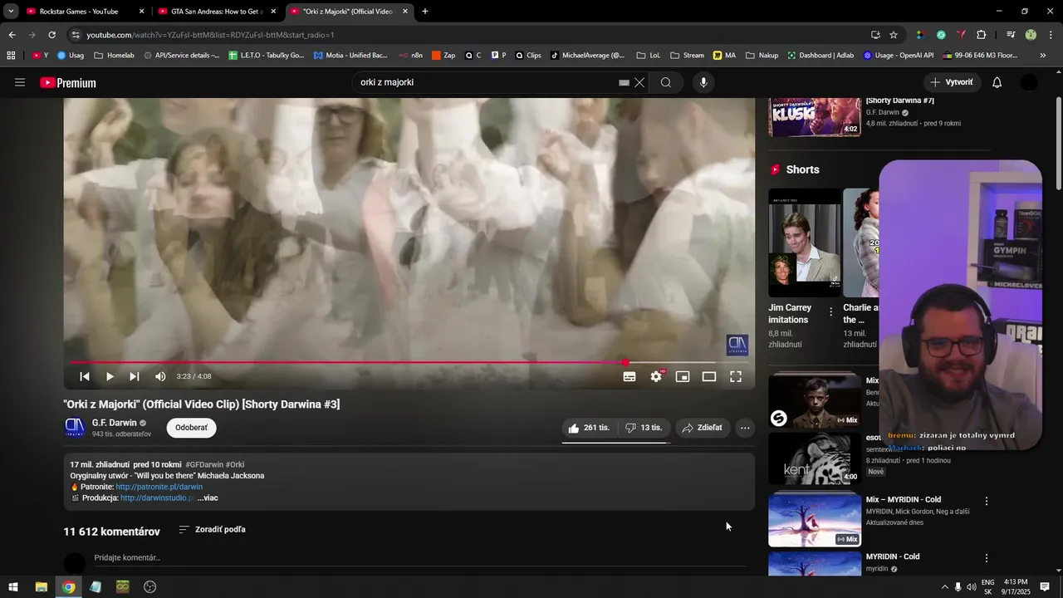Open the media control button in toolbar
This screenshot has width=1063, height=598.
tap(1011, 35)
